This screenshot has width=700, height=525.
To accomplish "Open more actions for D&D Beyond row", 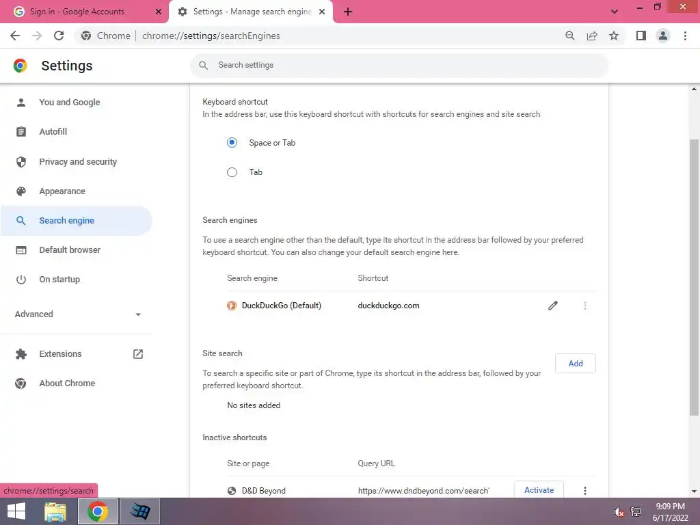I will coord(585,491).
